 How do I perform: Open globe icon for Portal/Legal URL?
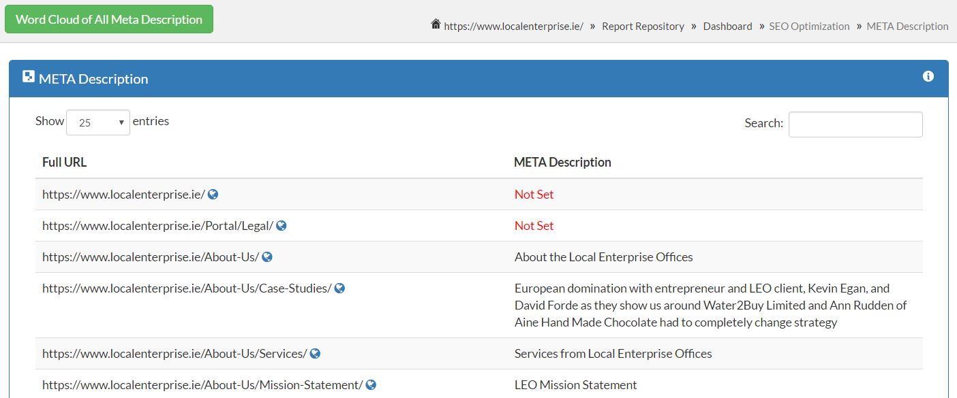pos(281,225)
